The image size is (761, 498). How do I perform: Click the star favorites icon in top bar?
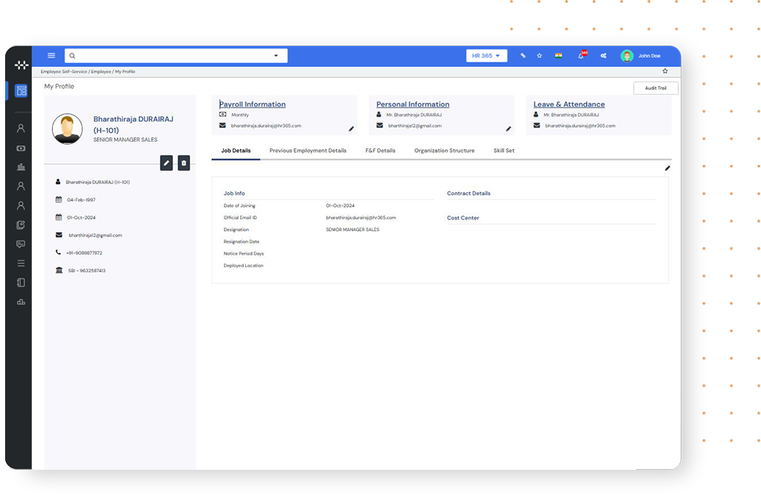click(x=540, y=56)
